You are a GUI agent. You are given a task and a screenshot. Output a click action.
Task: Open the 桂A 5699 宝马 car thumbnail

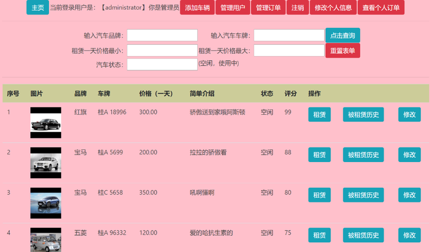point(46,163)
